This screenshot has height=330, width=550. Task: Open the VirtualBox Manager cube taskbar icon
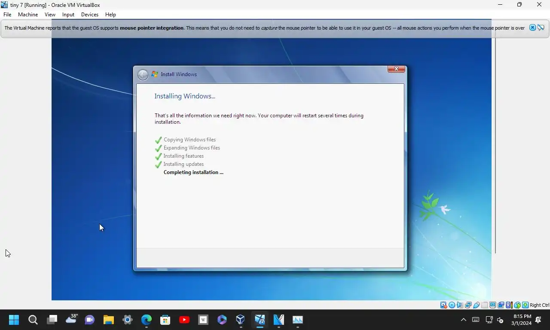tap(241, 320)
